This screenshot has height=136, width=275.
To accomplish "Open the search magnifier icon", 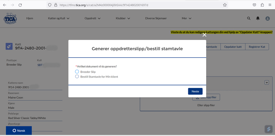I will pos(249,18).
